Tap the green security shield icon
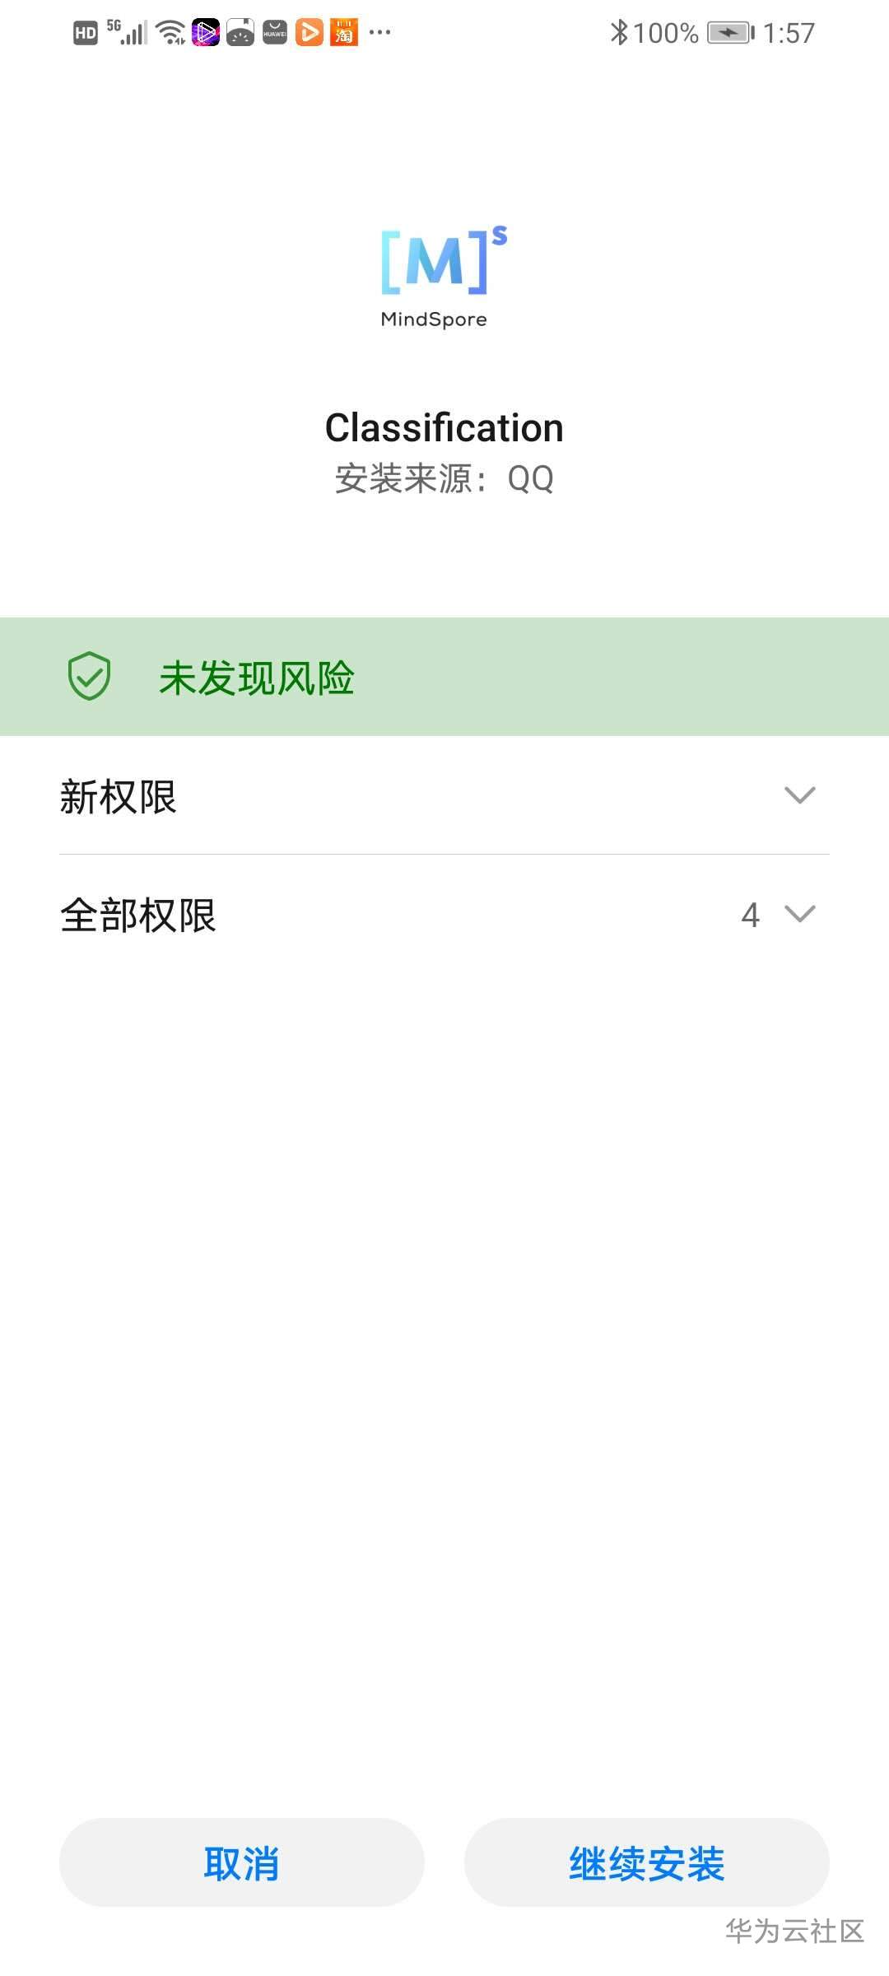The width and height of the screenshot is (889, 1976). click(x=89, y=677)
